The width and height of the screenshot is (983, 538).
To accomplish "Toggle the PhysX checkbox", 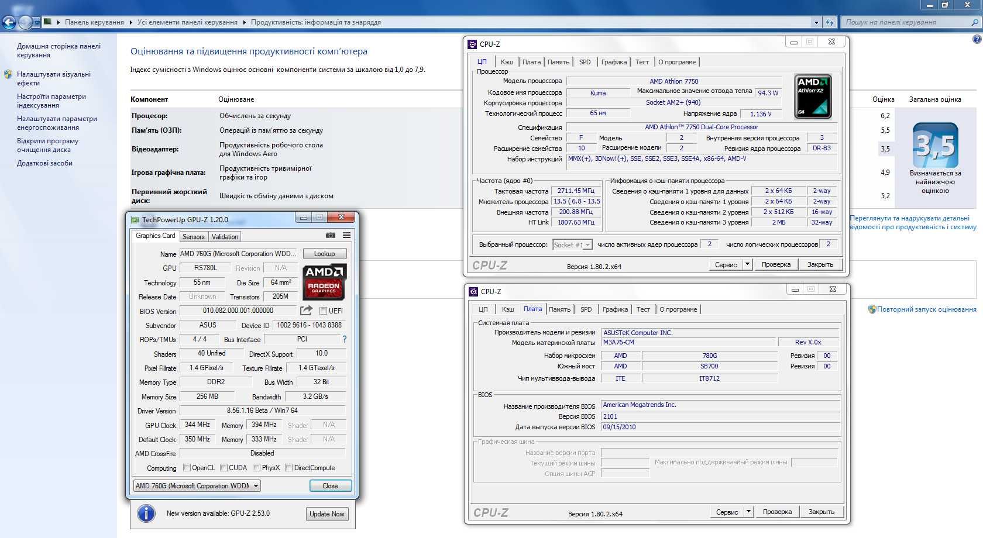I will tap(256, 467).
